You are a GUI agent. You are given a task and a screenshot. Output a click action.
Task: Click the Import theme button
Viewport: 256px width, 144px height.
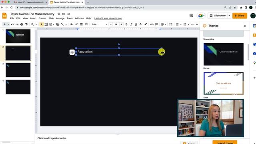[x=225, y=142]
